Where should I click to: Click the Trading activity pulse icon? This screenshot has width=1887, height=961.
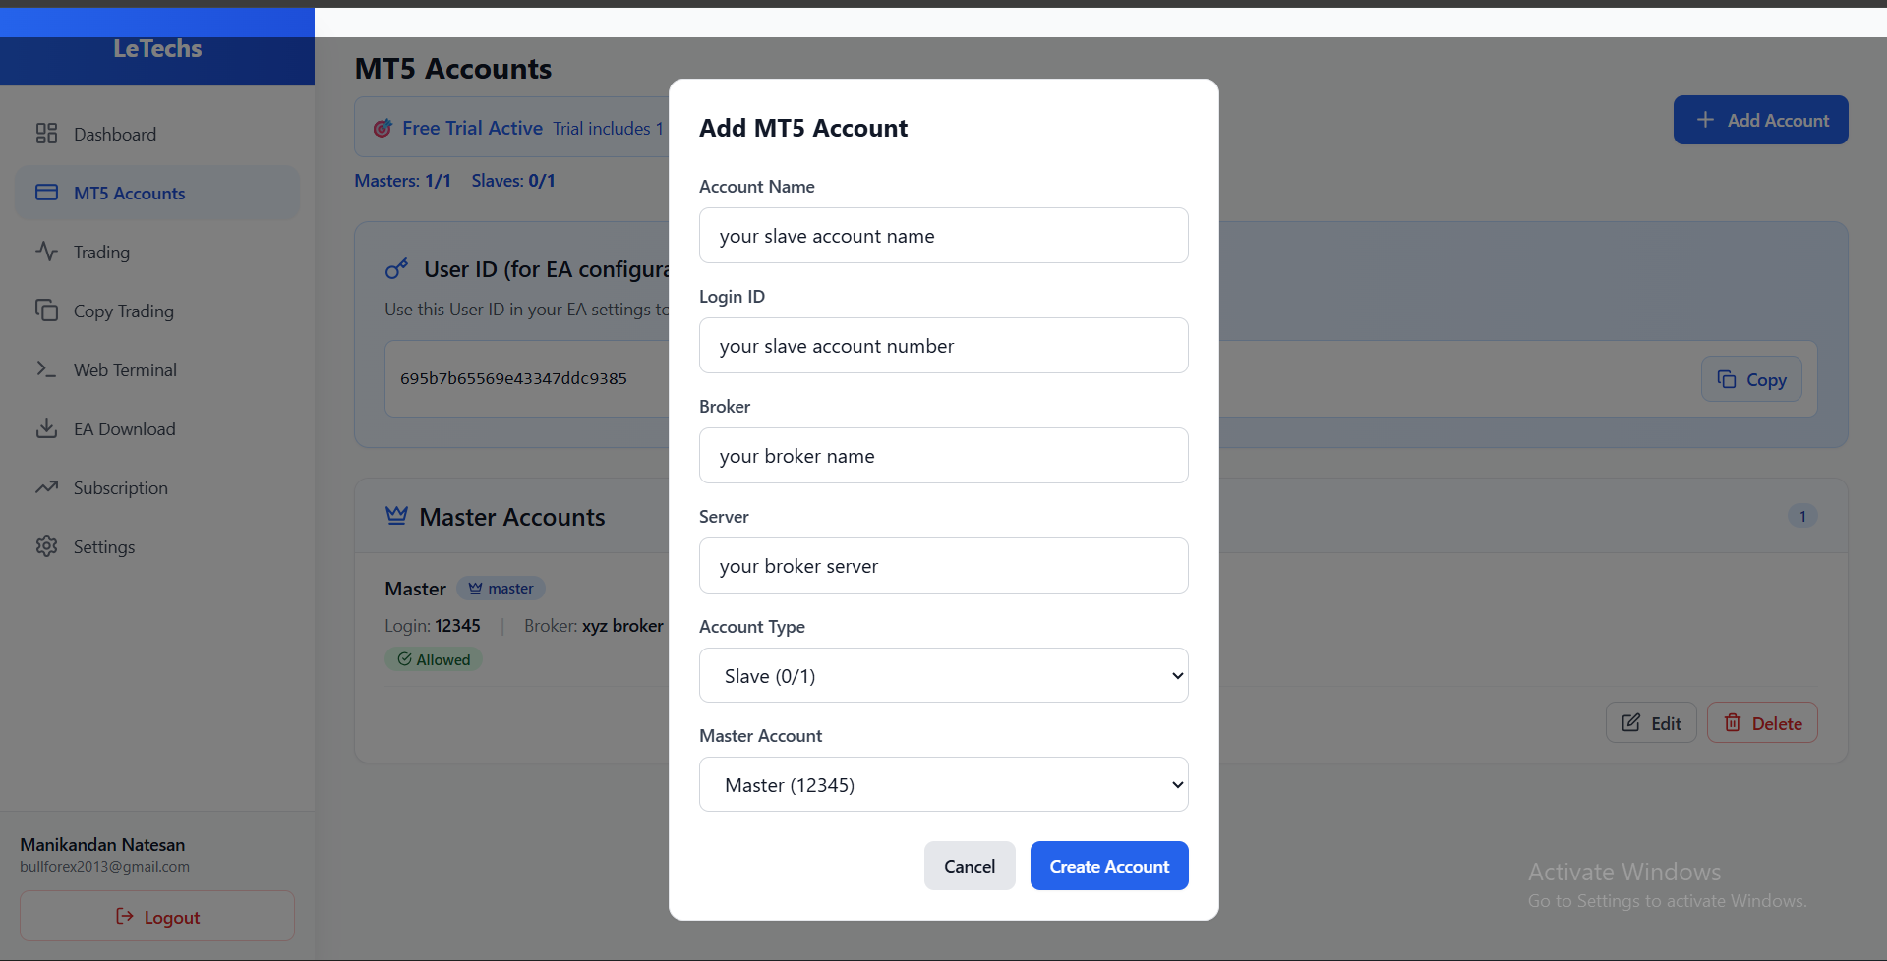point(46,252)
